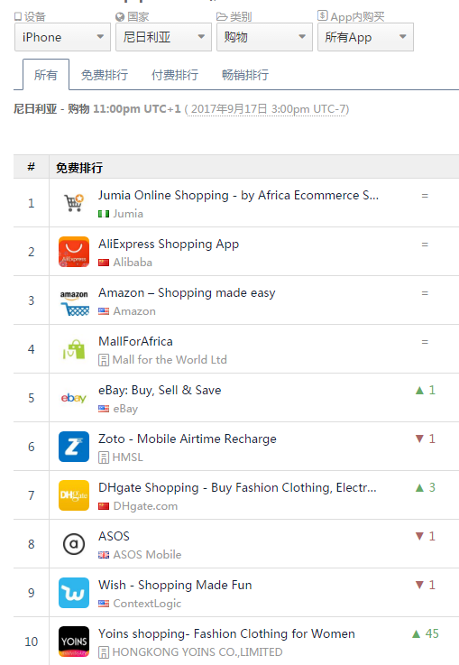Switch to the 免费排行 tab
This screenshot has height=665, width=459.
click(x=105, y=75)
